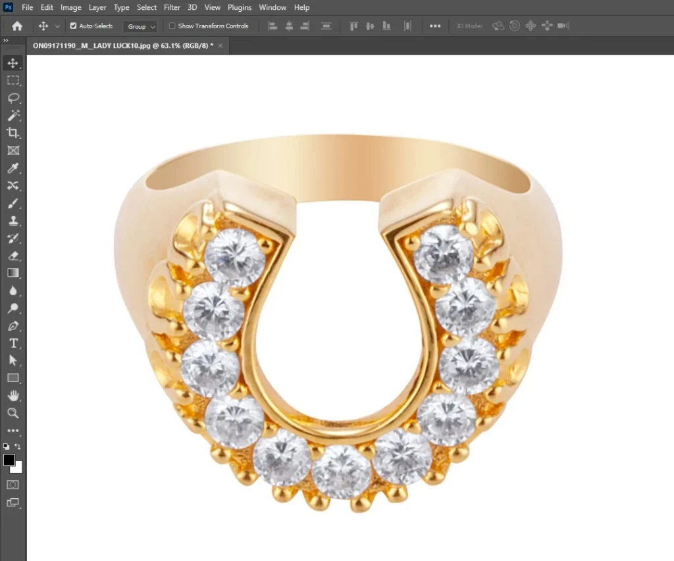The height and width of the screenshot is (561, 674).
Task: Open the Filter menu
Action: (x=172, y=7)
